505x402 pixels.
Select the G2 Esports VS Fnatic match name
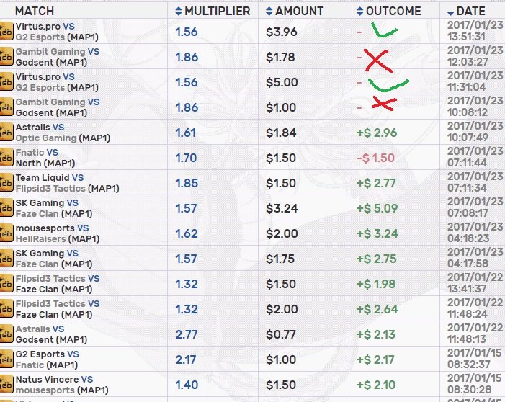[x=48, y=359]
